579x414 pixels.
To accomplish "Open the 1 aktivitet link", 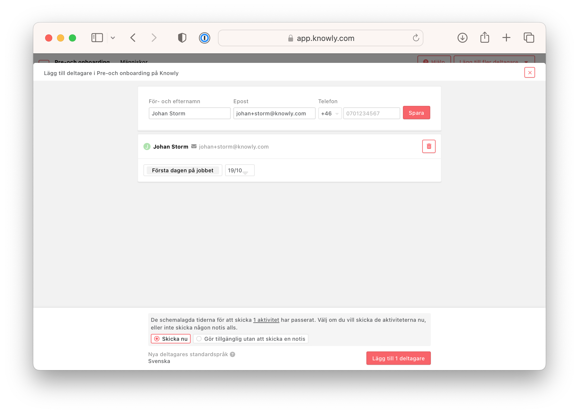I will click(x=266, y=320).
